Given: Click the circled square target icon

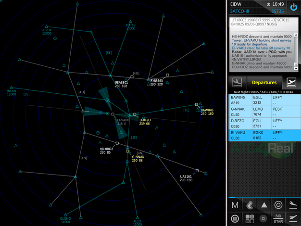Looking at the screenshot, I should [263, 219].
